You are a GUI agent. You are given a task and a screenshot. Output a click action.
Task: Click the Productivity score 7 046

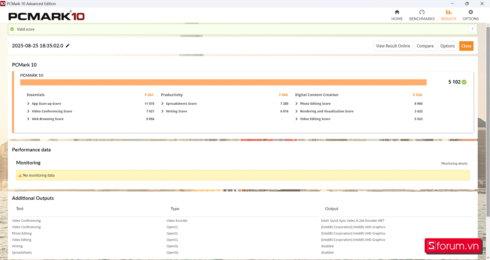click(283, 95)
